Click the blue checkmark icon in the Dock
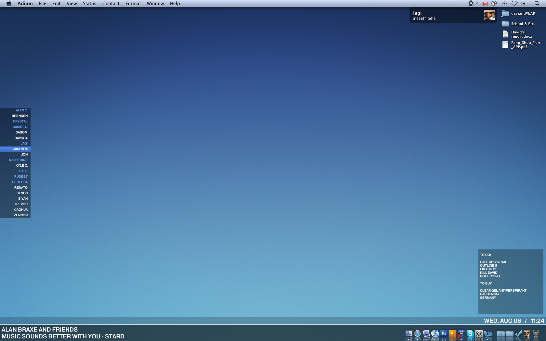Viewport: 546px width, 341px height. click(518, 334)
